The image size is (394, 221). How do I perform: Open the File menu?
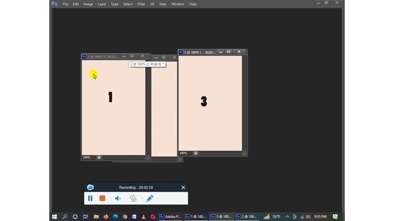click(65, 4)
